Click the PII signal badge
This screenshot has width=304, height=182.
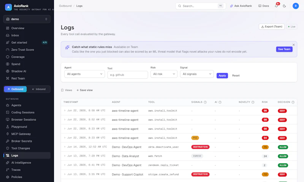[195, 138]
